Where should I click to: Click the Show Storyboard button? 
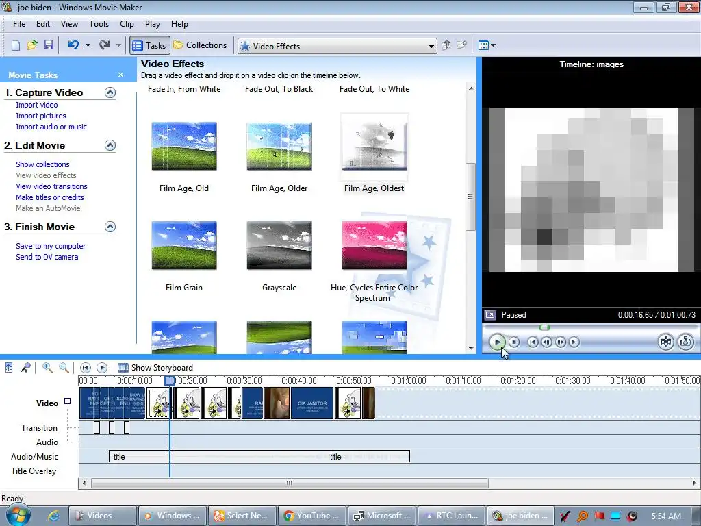[155, 368]
